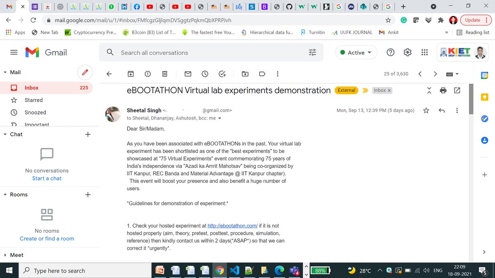Remove the Inbox label from the conversation

click(x=389, y=90)
